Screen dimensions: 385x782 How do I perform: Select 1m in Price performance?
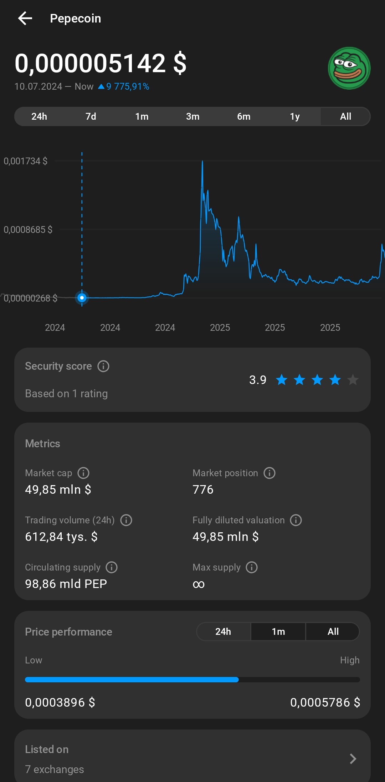(278, 632)
